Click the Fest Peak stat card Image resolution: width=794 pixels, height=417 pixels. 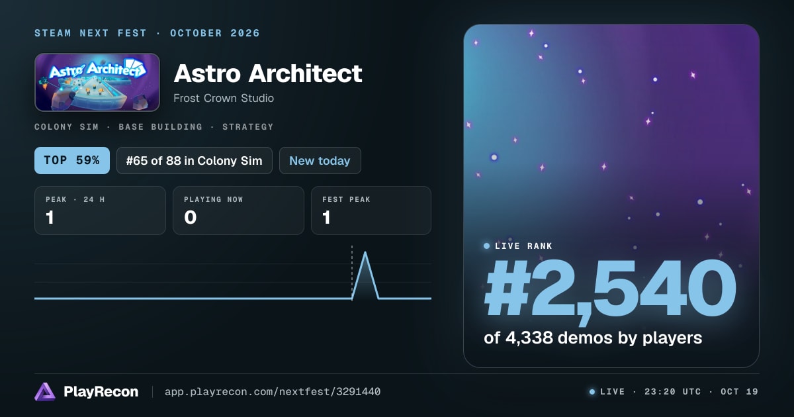point(371,210)
